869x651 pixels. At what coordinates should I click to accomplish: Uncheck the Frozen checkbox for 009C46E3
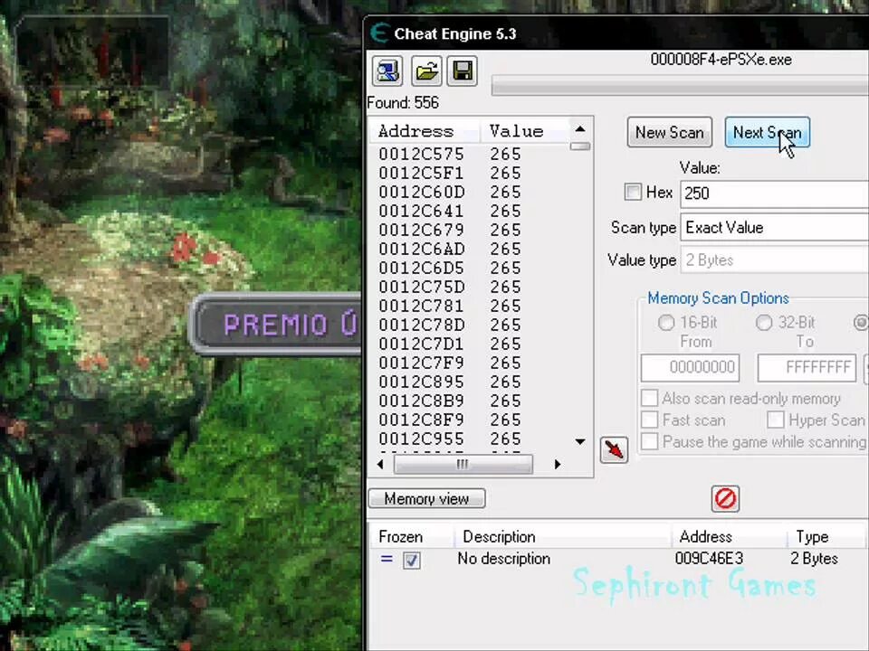click(411, 560)
